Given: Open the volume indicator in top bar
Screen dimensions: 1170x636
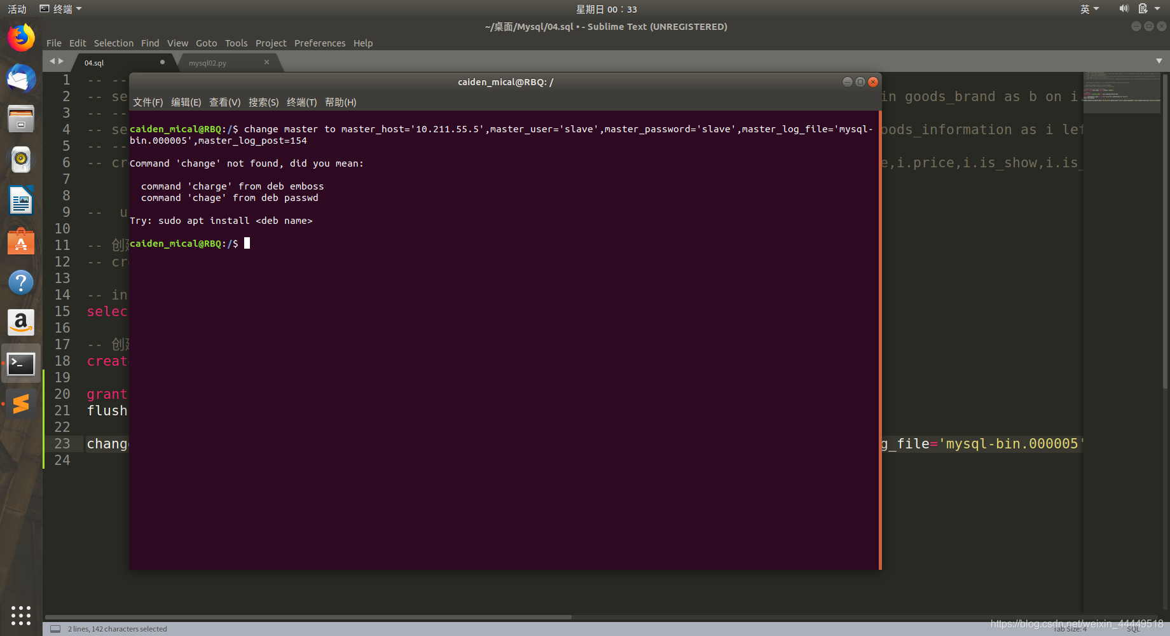Looking at the screenshot, I should click(1124, 9).
